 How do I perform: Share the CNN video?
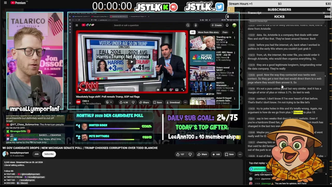coord(144,102)
